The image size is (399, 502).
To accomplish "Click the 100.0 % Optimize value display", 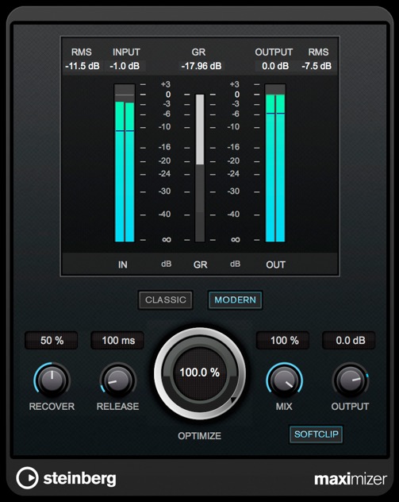I will 200,373.
